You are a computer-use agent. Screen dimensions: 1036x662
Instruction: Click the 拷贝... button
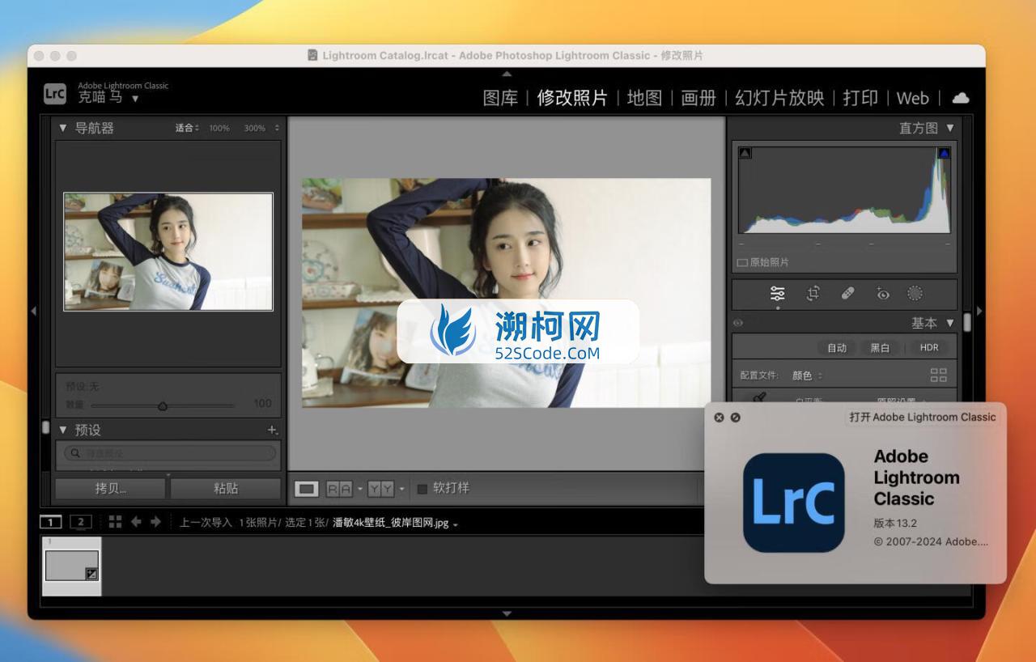pyautogui.click(x=110, y=488)
